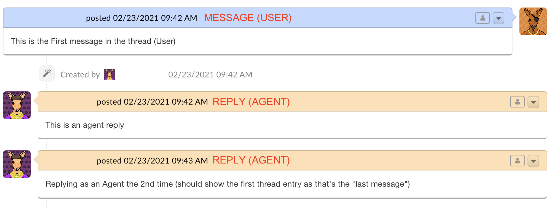The image size is (553, 208).
Task: Click the person icon in the user message header
Action: click(x=482, y=18)
